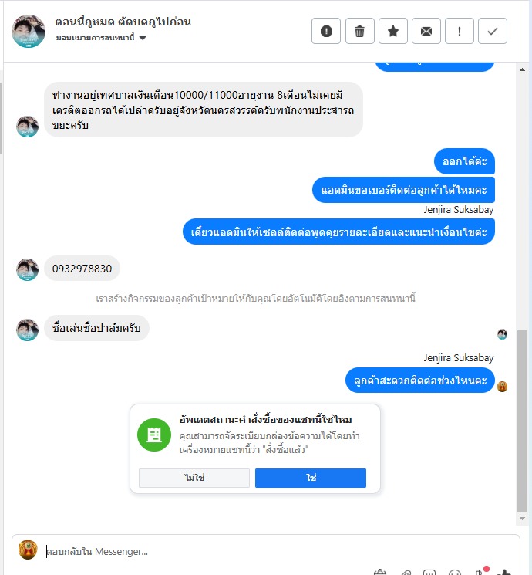Click the ไม่ใช่ button to decline
The height and width of the screenshot is (575, 532).
(194, 478)
